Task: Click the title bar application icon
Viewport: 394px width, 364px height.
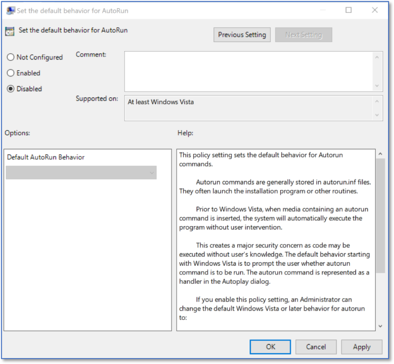Action: 11,11
